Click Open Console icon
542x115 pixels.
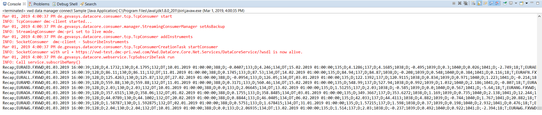[521, 3]
